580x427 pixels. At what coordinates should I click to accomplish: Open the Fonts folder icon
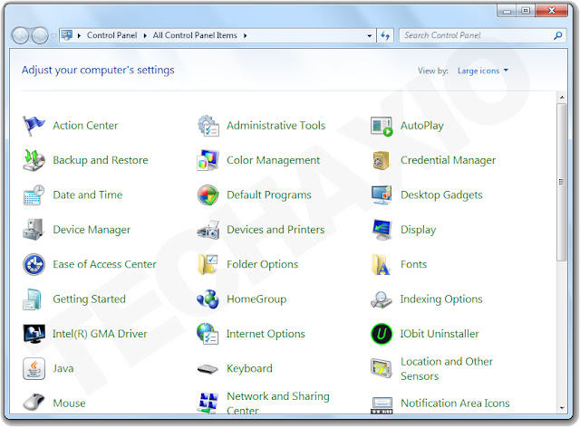[x=381, y=264]
